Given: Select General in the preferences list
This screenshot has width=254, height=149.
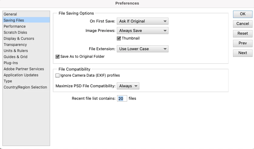Looking at the screenshot, I should click(x=10, y=14).
